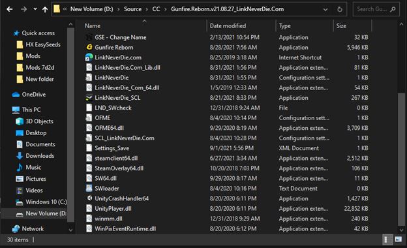Select the UnityCrashHandler64 application icon
The height and width of the screenshot is (248, 407).
click(x=89, y=198)
